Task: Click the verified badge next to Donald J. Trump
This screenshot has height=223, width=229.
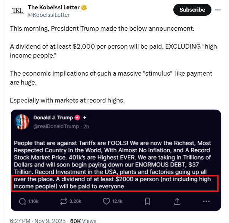Action: (77, 117)
